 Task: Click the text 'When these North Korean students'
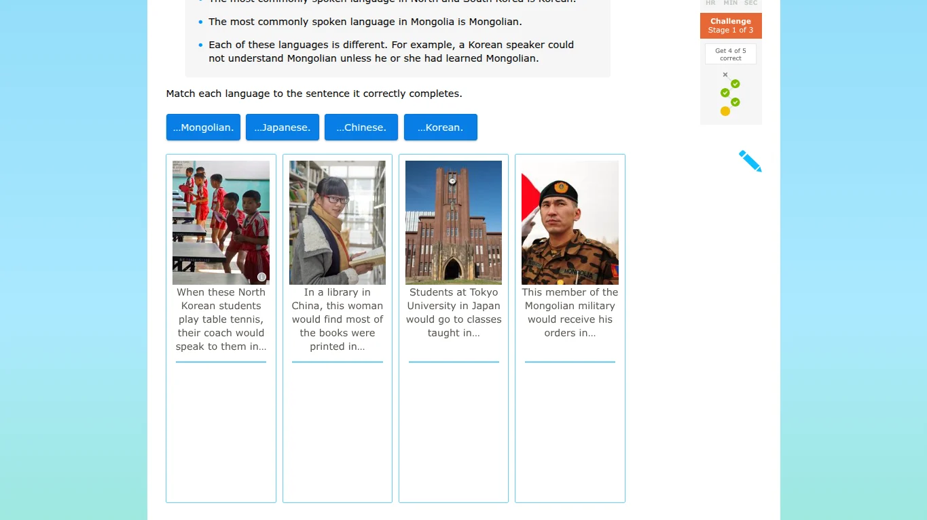(x=221, y=299)
